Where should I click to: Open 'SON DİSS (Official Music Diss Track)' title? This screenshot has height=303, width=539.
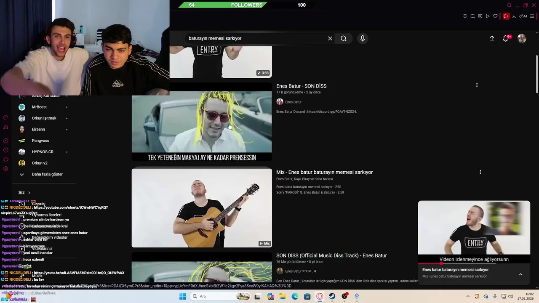331,255
